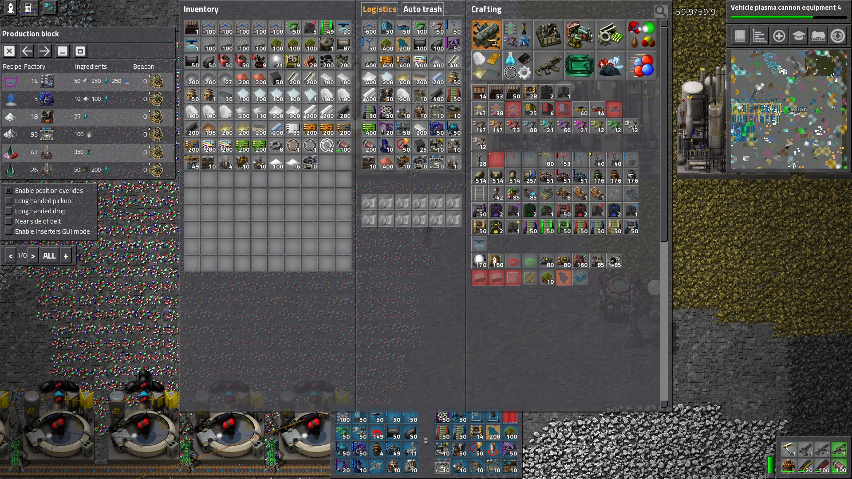
Task: Switch to the Auto trash tab
Action: (x=422, y=9)
